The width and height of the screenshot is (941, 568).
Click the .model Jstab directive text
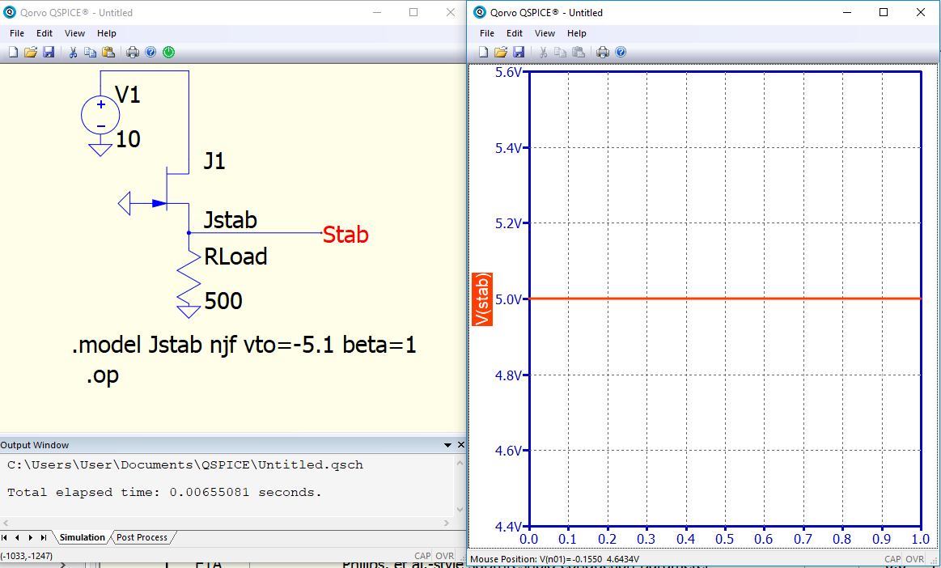coord(244,345)
